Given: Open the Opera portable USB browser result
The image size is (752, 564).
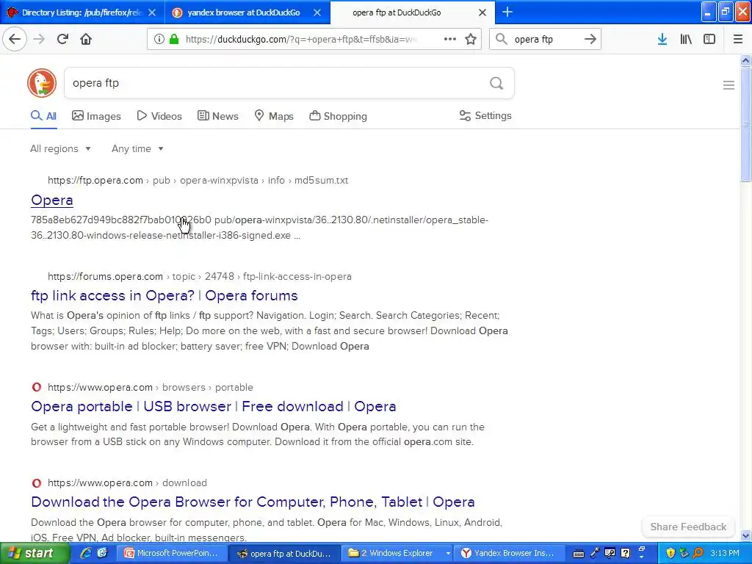Looking at the screenshot, I should pos(214,406).
